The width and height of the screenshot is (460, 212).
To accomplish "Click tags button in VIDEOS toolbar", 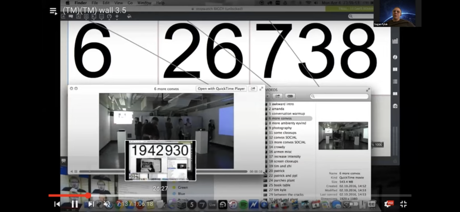I will click(x=290, y=96).
